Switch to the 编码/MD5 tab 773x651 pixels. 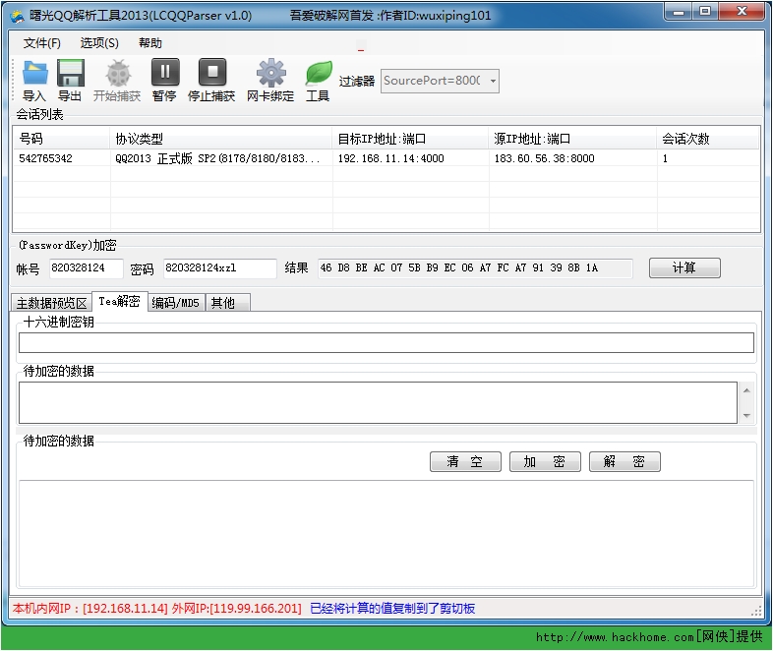pyautogui.click(x=176, y=303)
